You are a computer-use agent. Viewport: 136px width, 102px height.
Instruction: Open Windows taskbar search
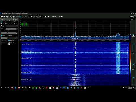click(5, 88)
